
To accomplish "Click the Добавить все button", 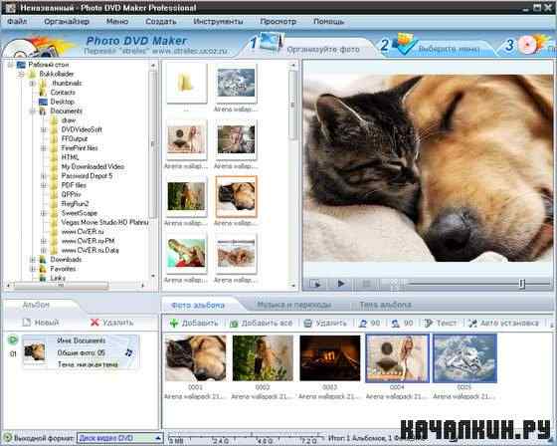I will click(262, 323).
